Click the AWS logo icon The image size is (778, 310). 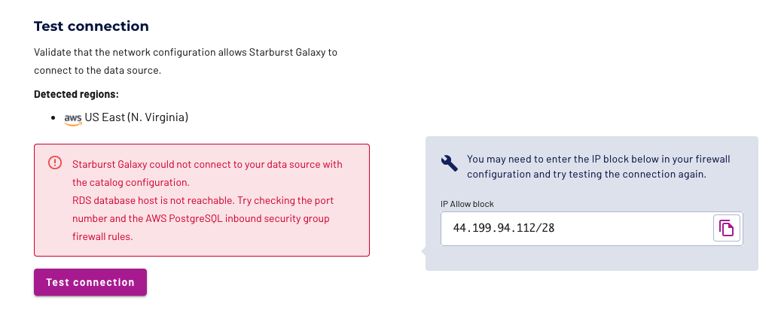click(x=72, y=118)
